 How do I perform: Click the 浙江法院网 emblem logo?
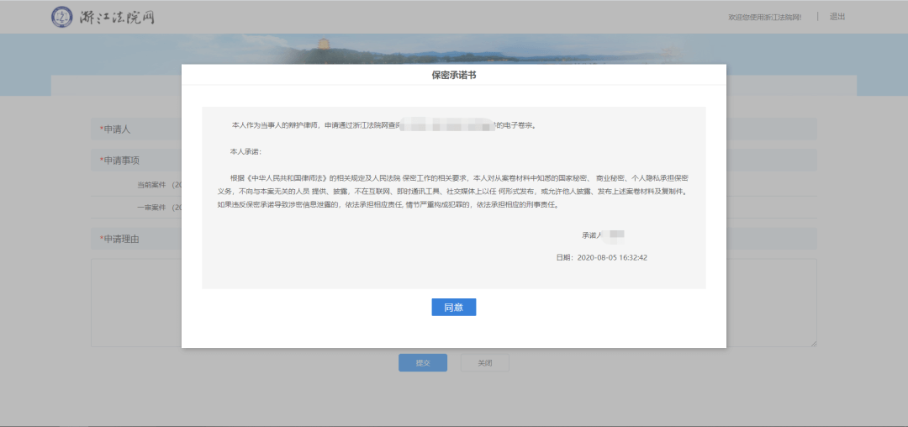(62, 18)
